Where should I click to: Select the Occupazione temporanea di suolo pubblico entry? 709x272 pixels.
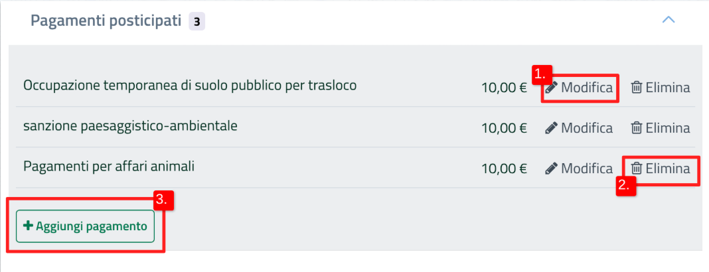(190, 86)
